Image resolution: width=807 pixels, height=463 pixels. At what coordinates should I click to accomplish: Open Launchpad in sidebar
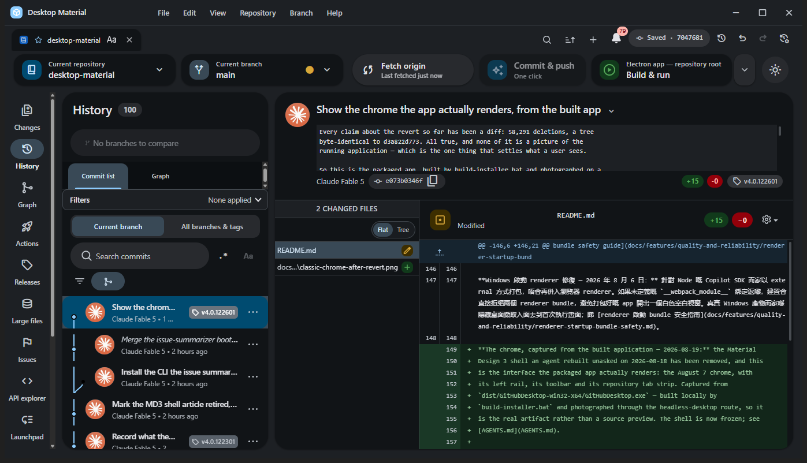click(x=27, y=427)
